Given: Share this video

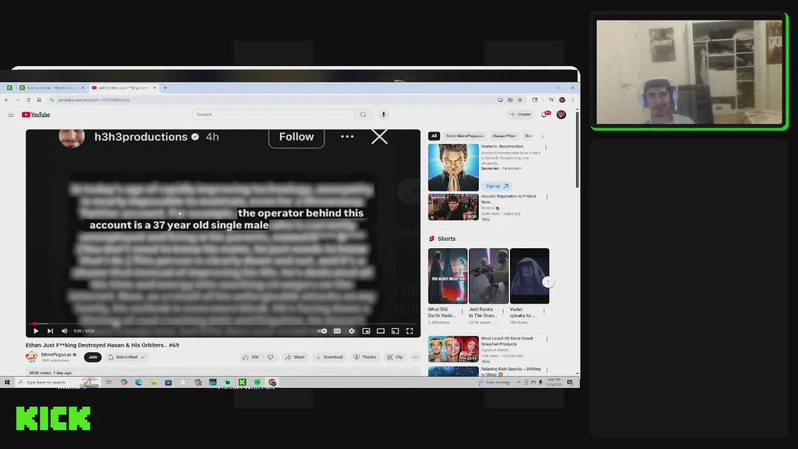Looking at the screenshot, I should pos(295,357).
